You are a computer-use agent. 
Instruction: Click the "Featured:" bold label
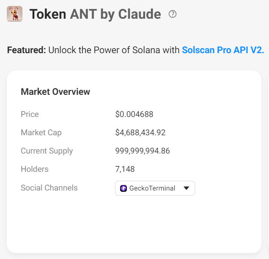coord(26,50)
